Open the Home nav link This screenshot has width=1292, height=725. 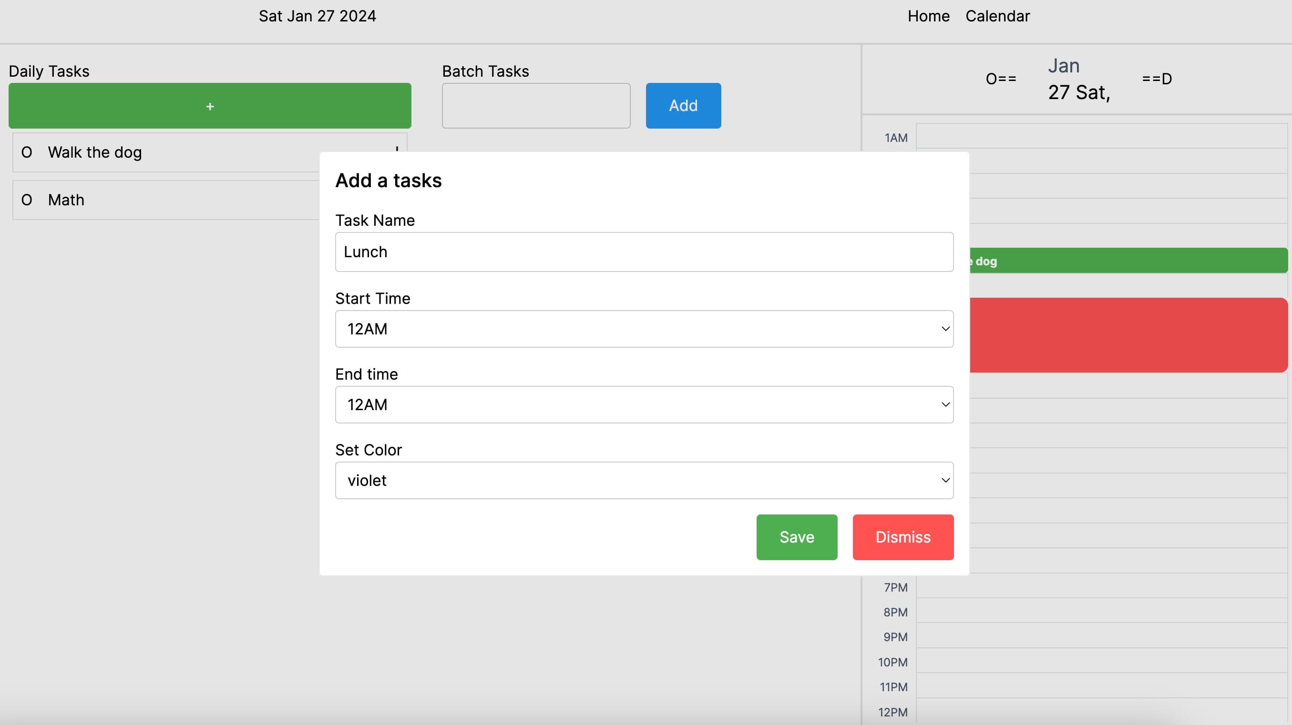pyautogui.click(x=928, y=16)
